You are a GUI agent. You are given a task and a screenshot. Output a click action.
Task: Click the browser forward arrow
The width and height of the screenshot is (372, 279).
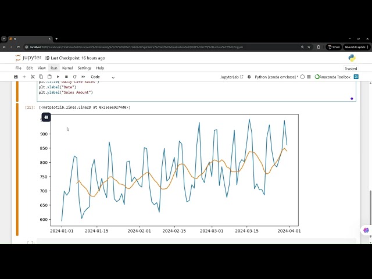[x=11, y=47]
